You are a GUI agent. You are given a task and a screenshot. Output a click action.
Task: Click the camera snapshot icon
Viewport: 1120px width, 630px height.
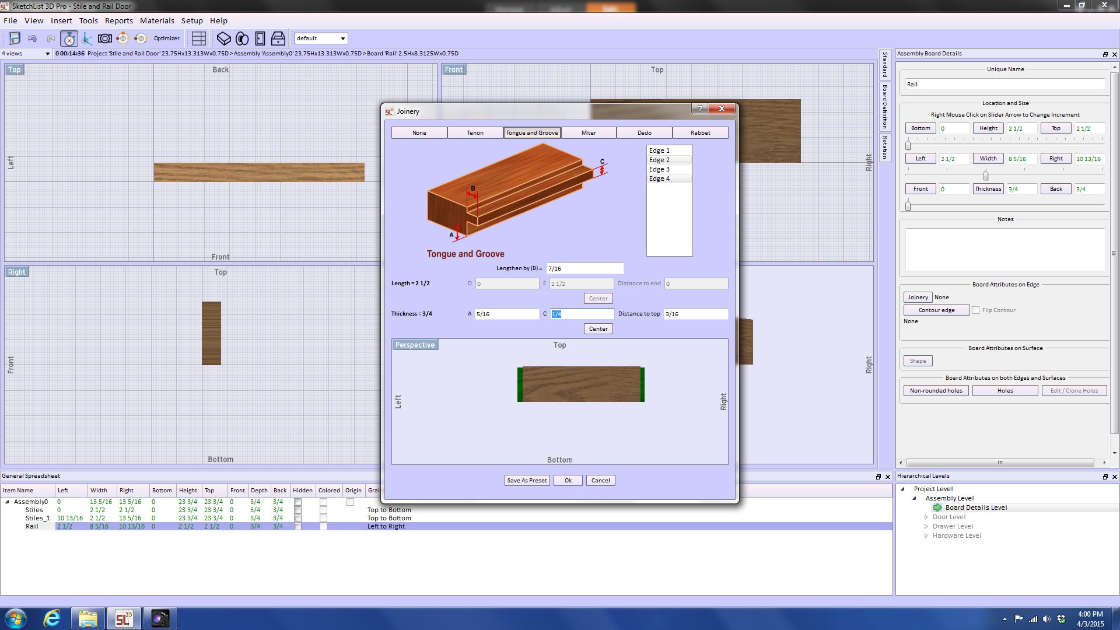[105, 38]
